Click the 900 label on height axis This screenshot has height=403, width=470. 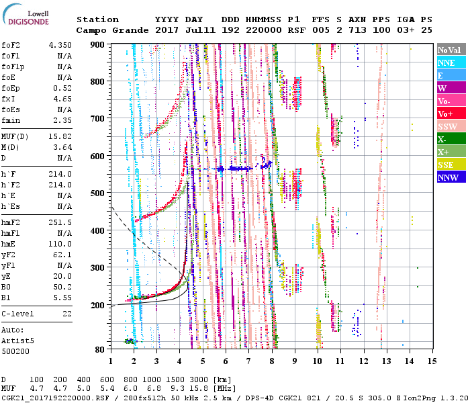click(99, 45)
